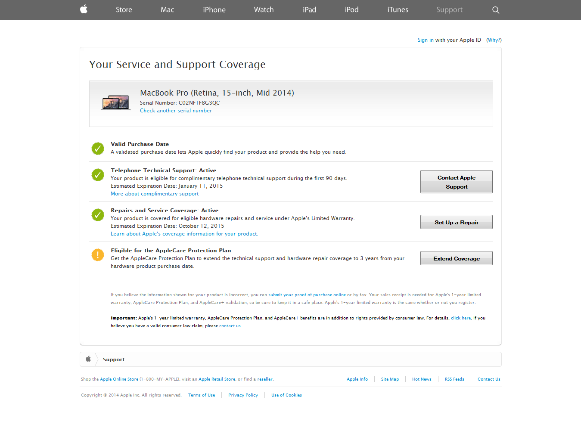Open the RSS Feeds footer link
581x434 pixels.
coord(454,379)
